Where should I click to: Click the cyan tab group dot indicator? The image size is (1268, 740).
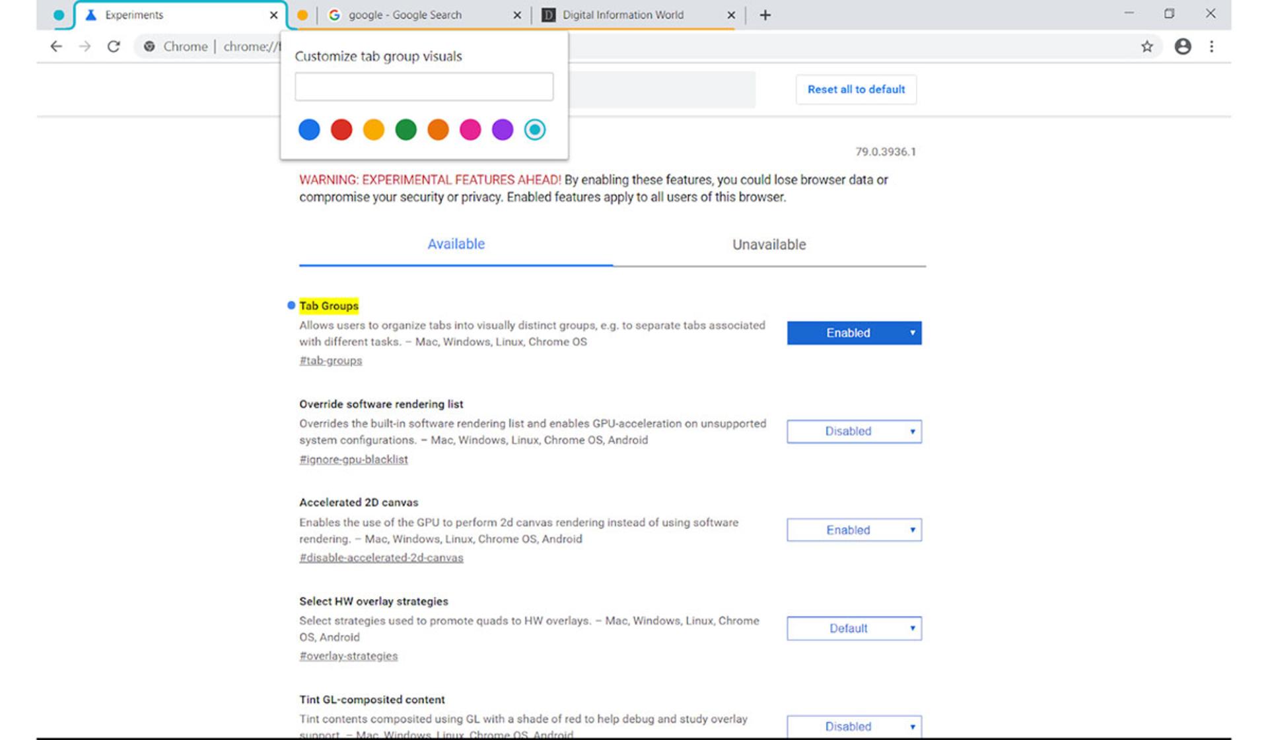[59, 15]
